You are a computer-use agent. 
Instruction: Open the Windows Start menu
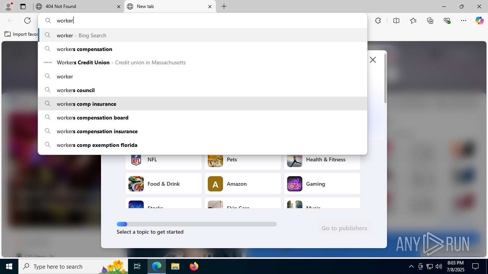pyautogui.click(x=9, y=266)
